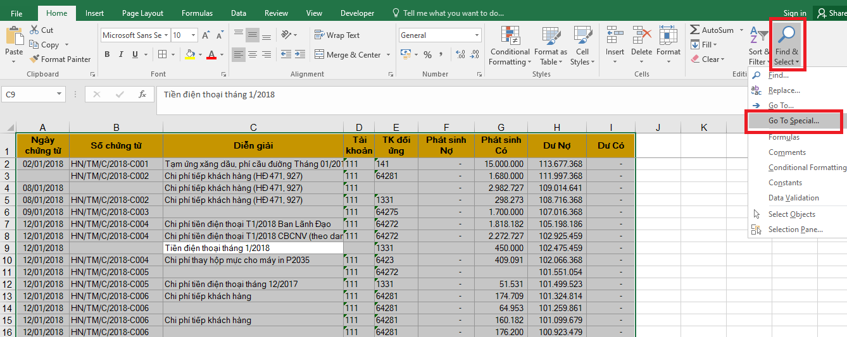
Task: Switch to the Page Layout tab
Action: click(x=142, y=13)
